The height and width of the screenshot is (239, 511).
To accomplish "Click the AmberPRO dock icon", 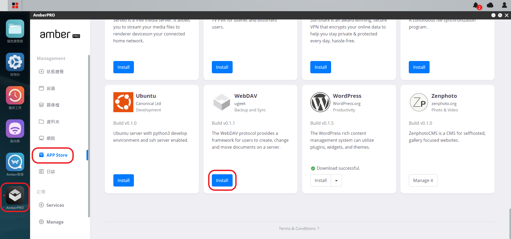I will click(x=15, y=195).
